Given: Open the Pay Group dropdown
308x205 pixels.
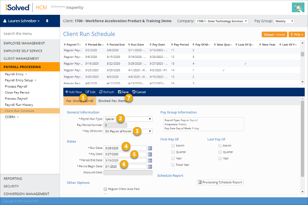Looking at the screenshot, I should 284,21.
